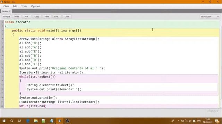Click the ListIterator<String> litr line

59,102
